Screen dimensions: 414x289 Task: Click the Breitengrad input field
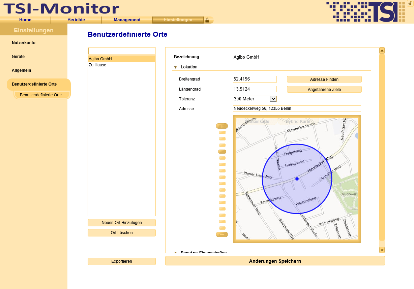click(255, 79)
